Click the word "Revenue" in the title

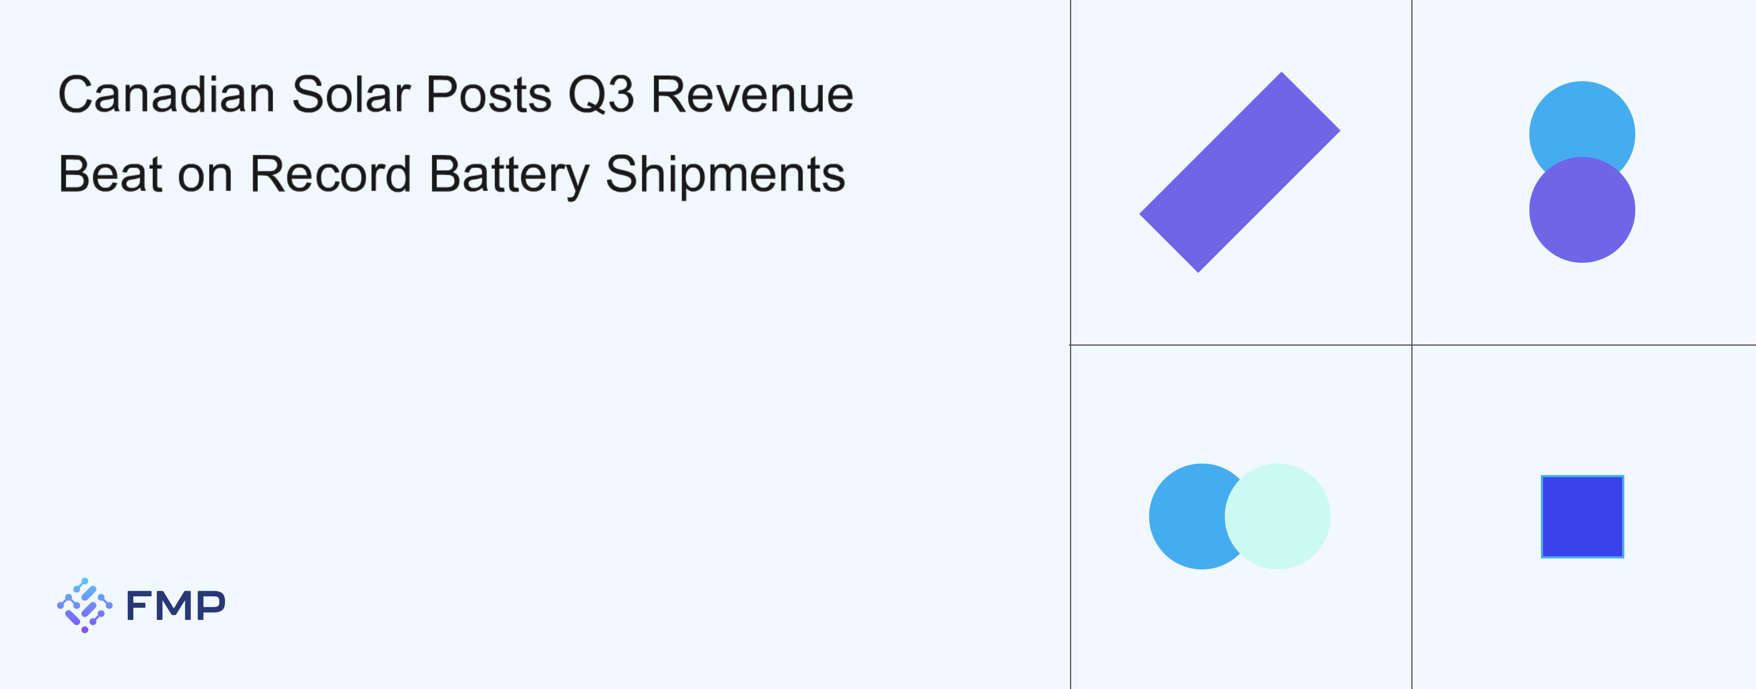pos(752,95)
